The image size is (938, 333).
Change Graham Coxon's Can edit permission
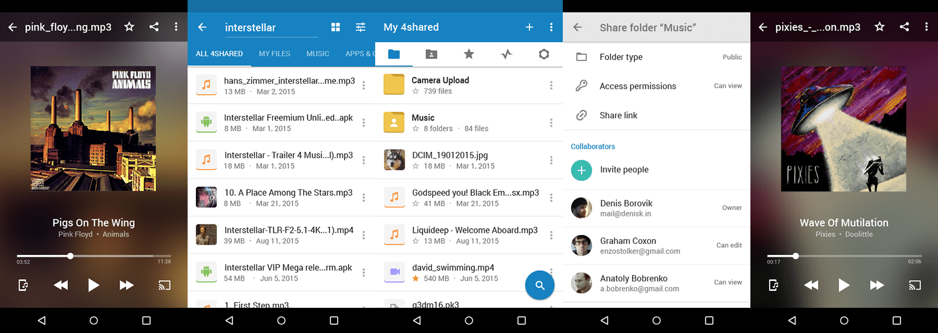point(729,245)
